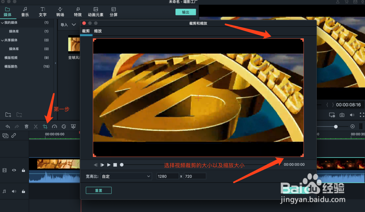Select 媒体库 under 共享媒体
The width and height of the screenshot is (365, 212).
point(14,49)
